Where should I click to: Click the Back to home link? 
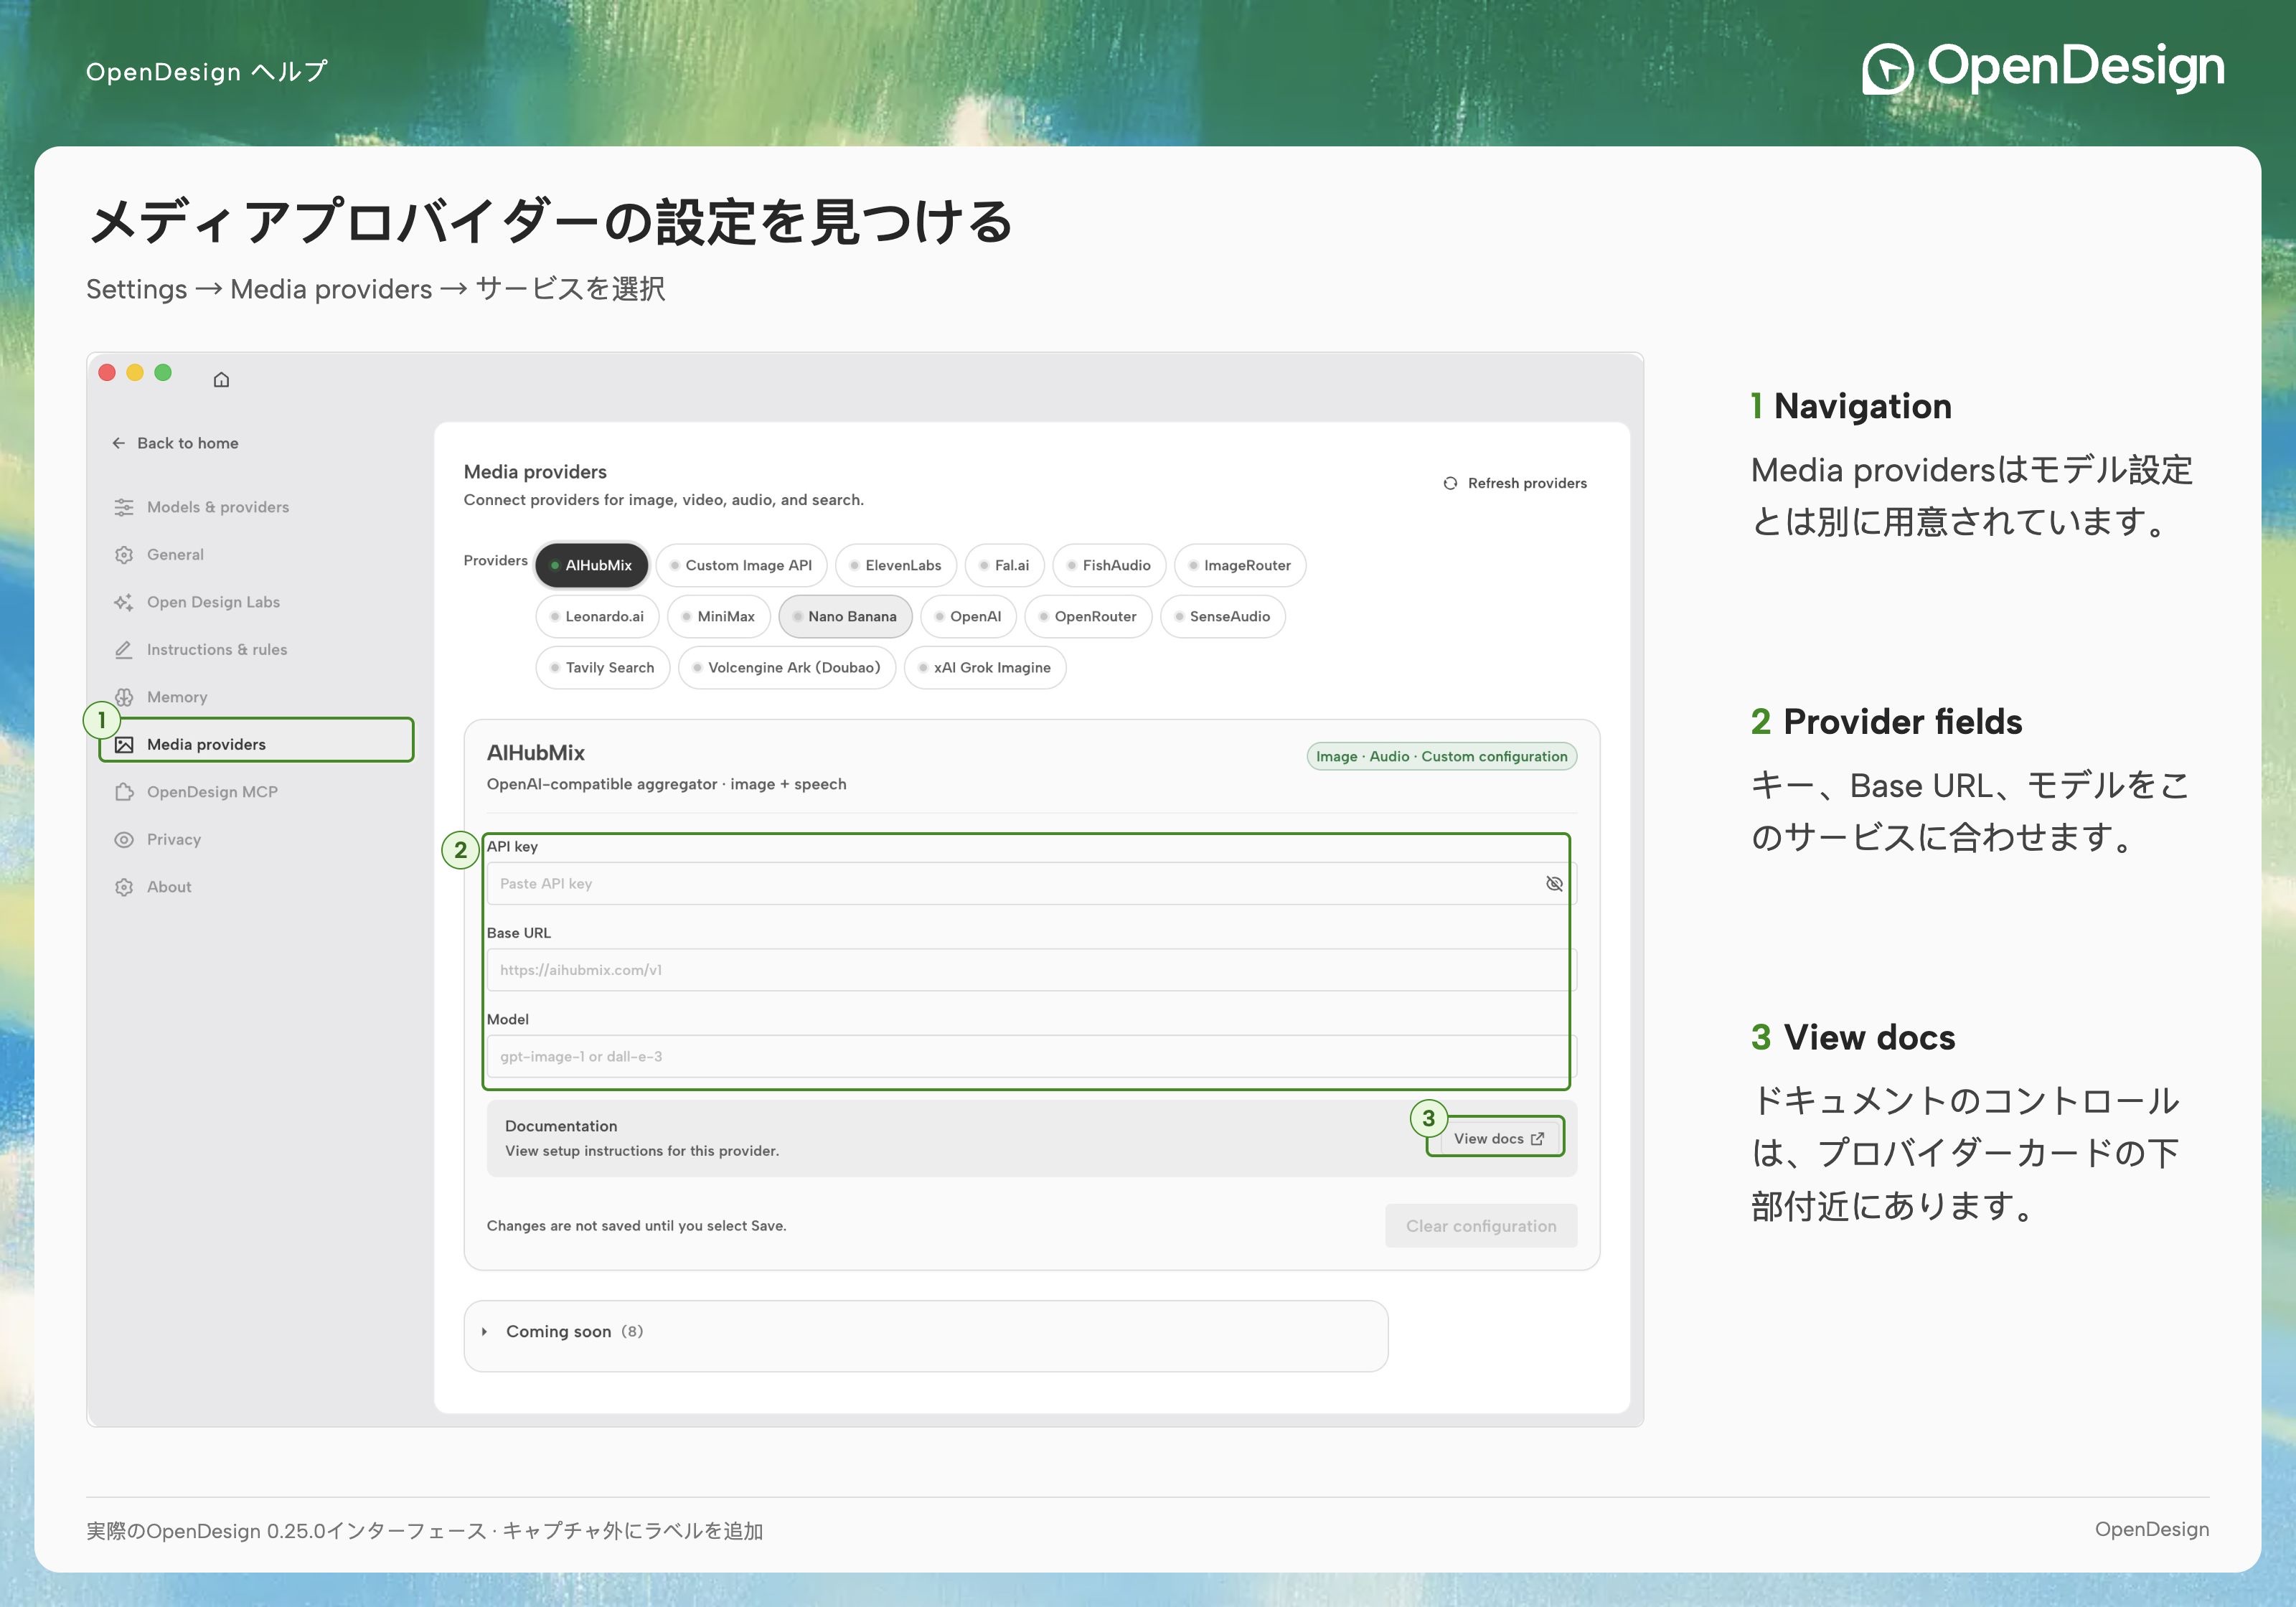click(175, 443)
